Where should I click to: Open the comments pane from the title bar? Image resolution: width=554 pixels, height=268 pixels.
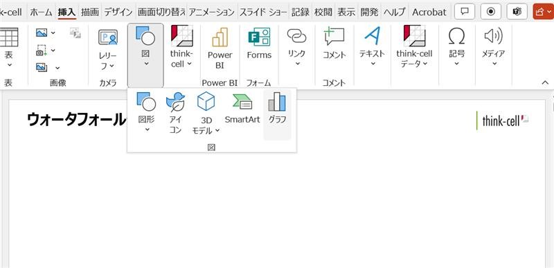click(464, 12)
